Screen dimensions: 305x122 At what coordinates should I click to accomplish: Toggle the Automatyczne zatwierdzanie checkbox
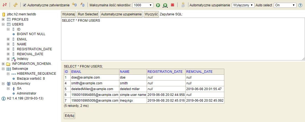click(x=25, y=5)
